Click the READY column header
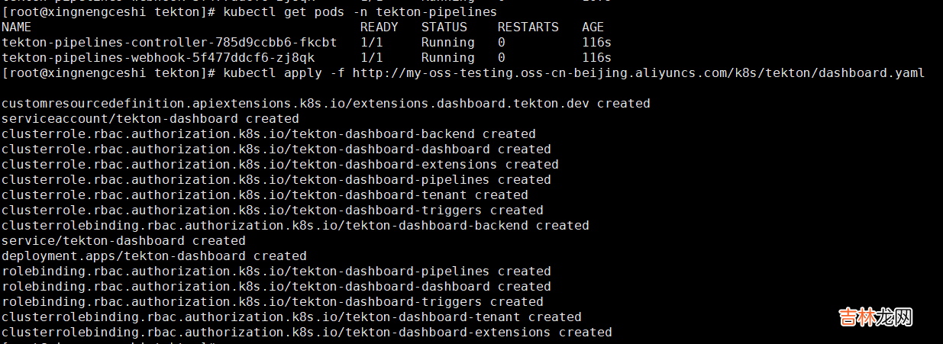Image resolution: width=943 pixels, height=344 pixels. pyautogui.click(x=379, y=27)
